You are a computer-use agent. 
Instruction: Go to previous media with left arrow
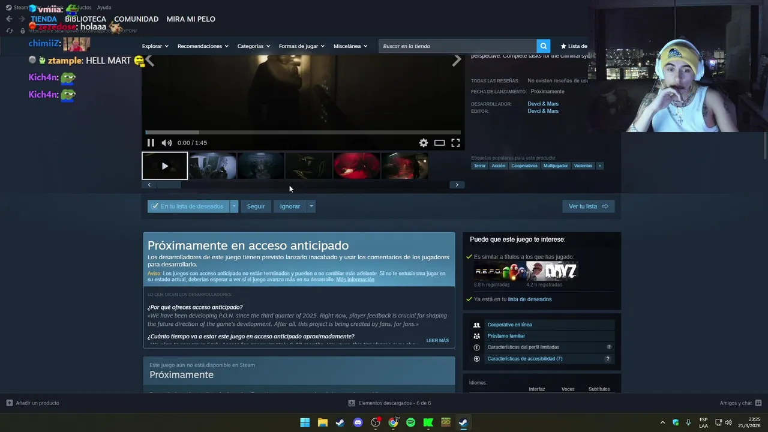(149, 60)
